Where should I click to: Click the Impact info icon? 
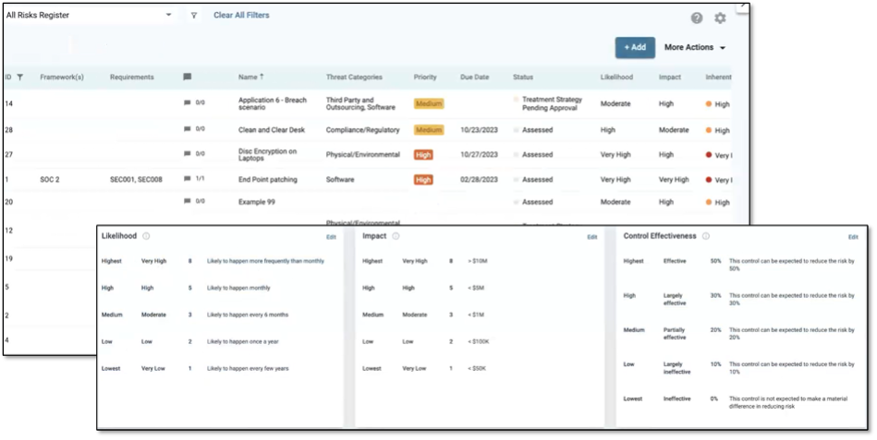pyautogui.click(x=396, y=236)
